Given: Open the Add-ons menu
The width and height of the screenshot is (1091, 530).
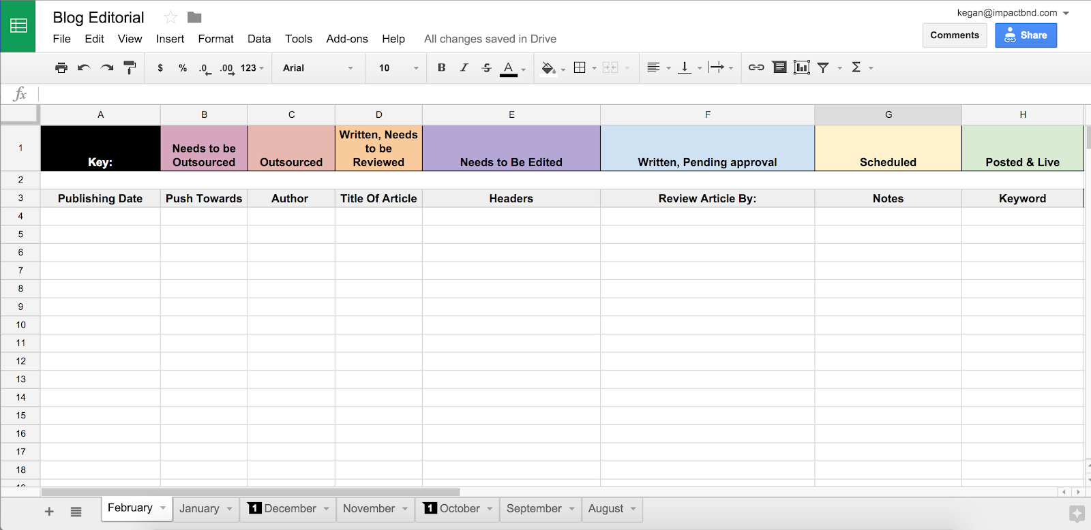Looking at the screenshot, I should (x=346, y=39).
